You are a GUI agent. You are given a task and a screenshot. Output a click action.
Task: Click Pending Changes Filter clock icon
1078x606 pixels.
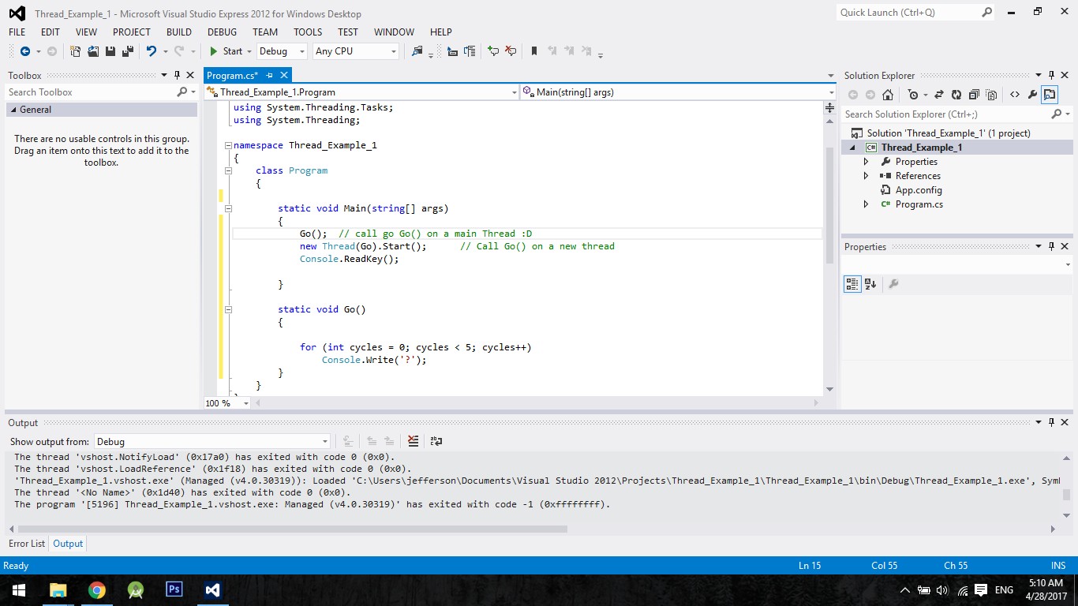[x=913, y=95]
